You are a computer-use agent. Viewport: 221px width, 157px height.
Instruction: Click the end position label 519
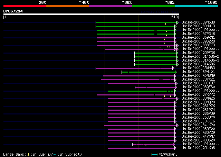174,17
